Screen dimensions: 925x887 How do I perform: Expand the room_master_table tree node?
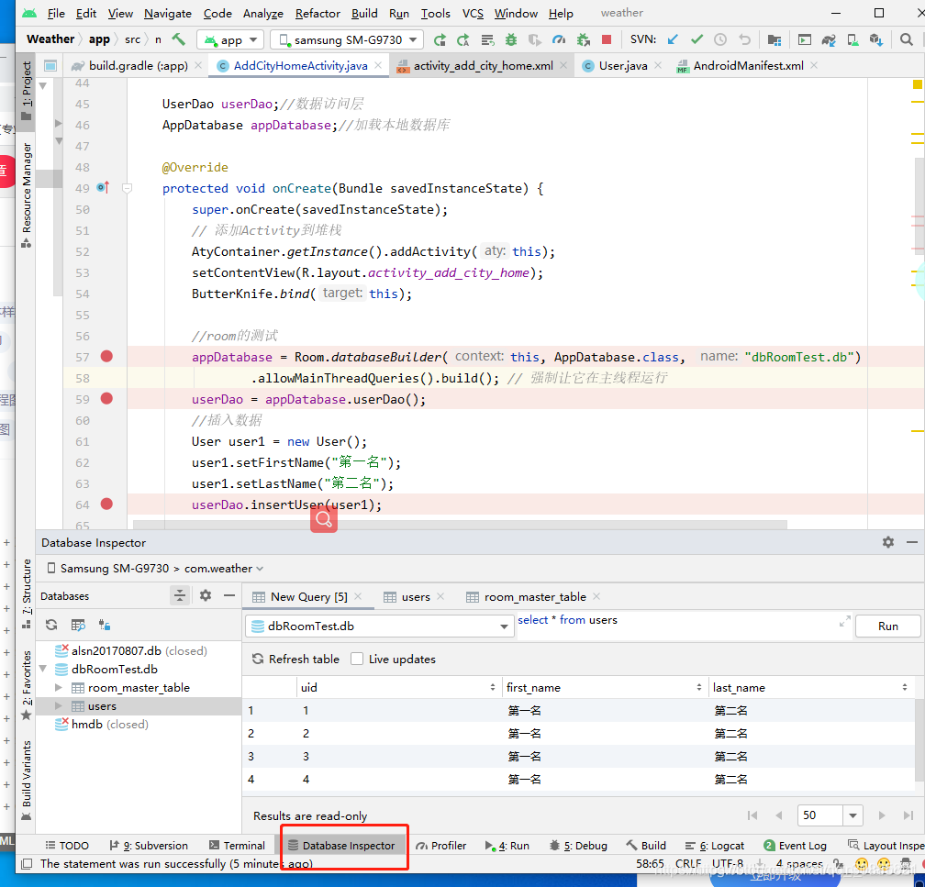pyautogui.click(x=59, y=687)
